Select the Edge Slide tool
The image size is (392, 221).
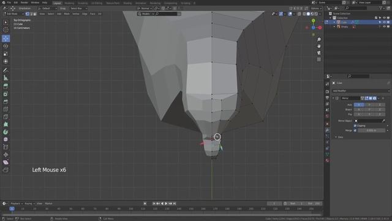pos(6,147)
